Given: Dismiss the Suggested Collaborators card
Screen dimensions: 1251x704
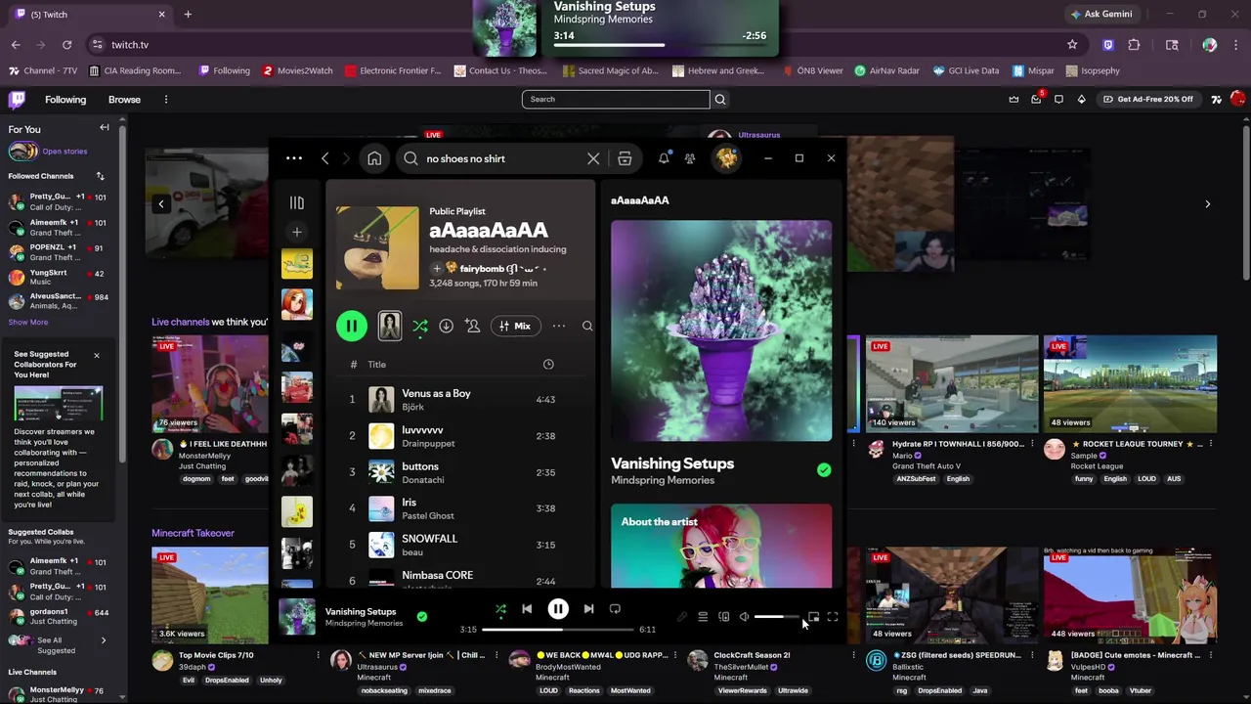Looking at the screenshot, I should (x=97, y=355).
